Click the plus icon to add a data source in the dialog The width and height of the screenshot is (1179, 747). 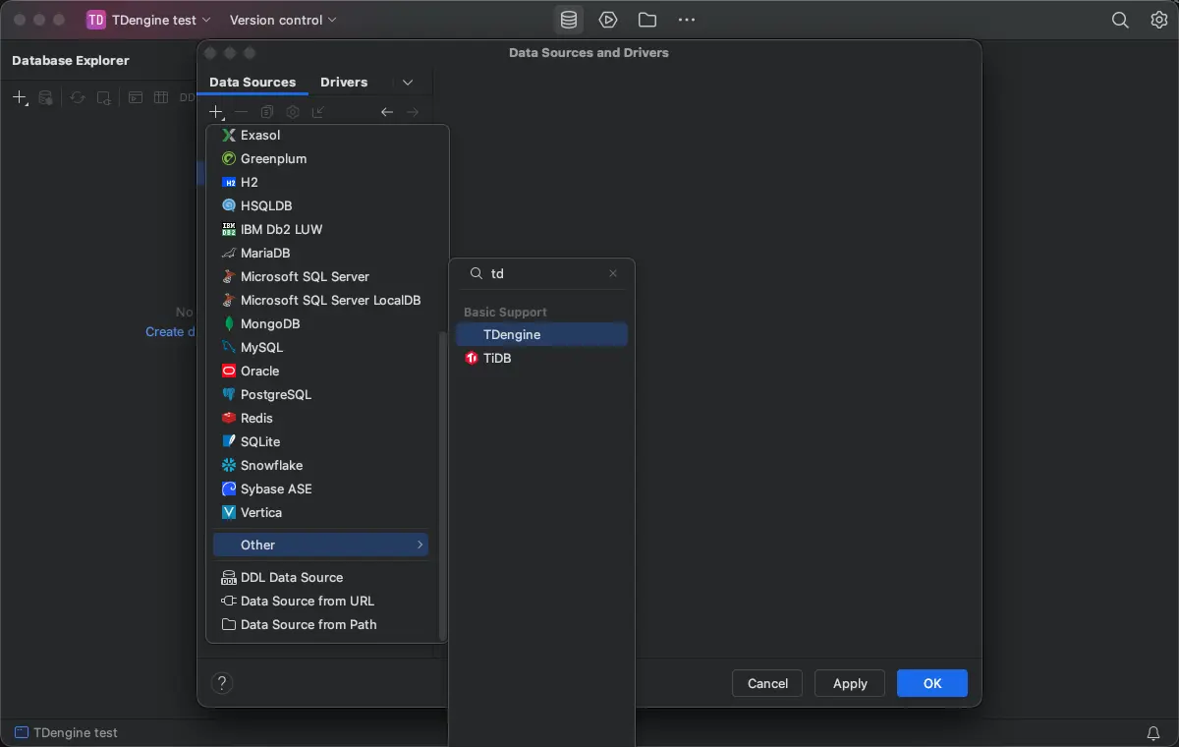pos(217,112)
